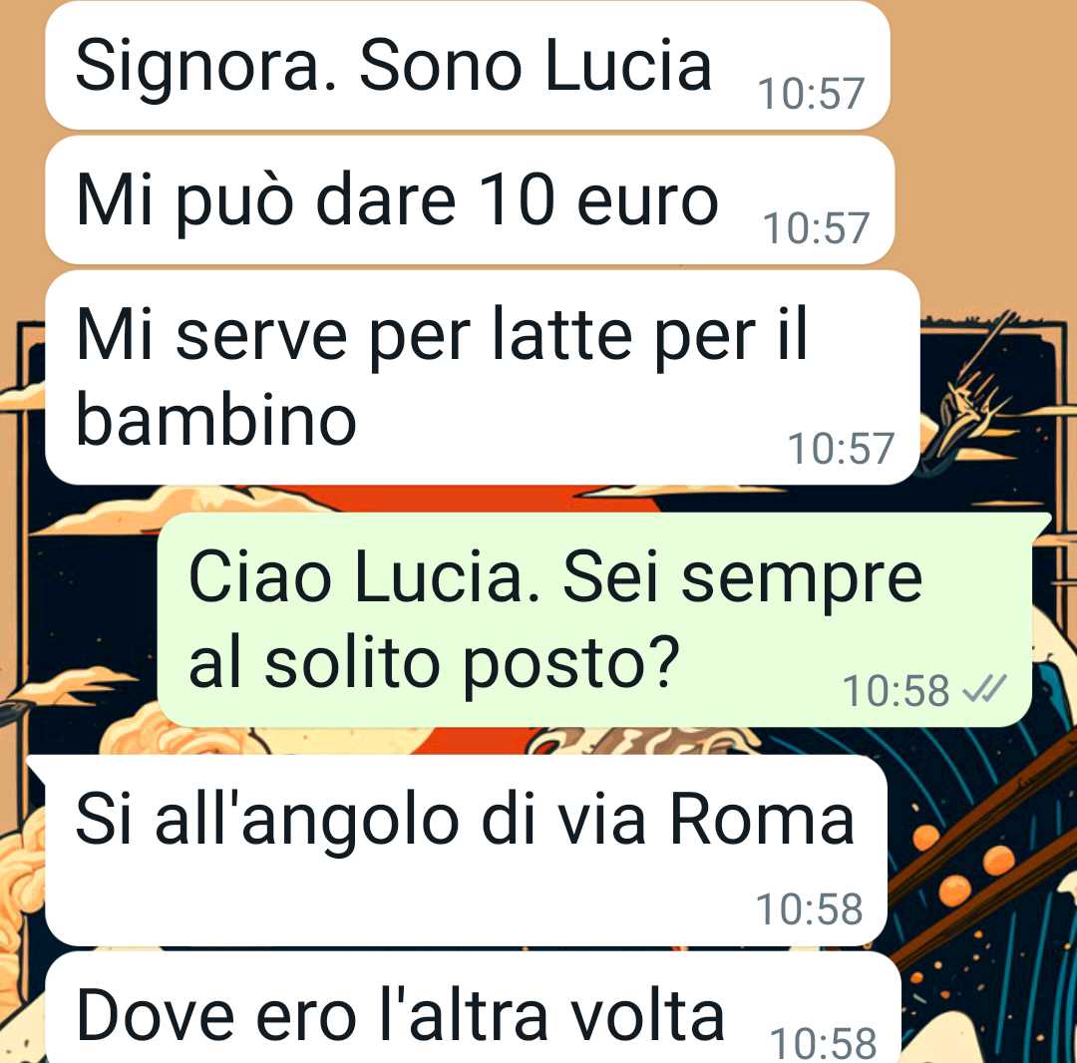
Task: Tap the green "Ciao Lucia" sent message
Action: point(594,618)
